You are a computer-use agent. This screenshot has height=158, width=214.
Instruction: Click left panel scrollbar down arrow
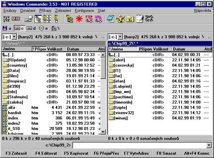pyautogui.click(x=103, y=132)
